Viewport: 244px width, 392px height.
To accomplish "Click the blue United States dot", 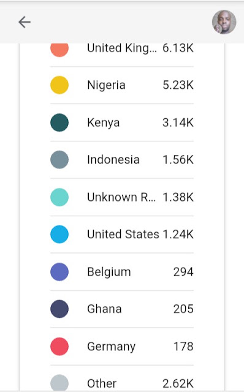I will tap(59, 234).
